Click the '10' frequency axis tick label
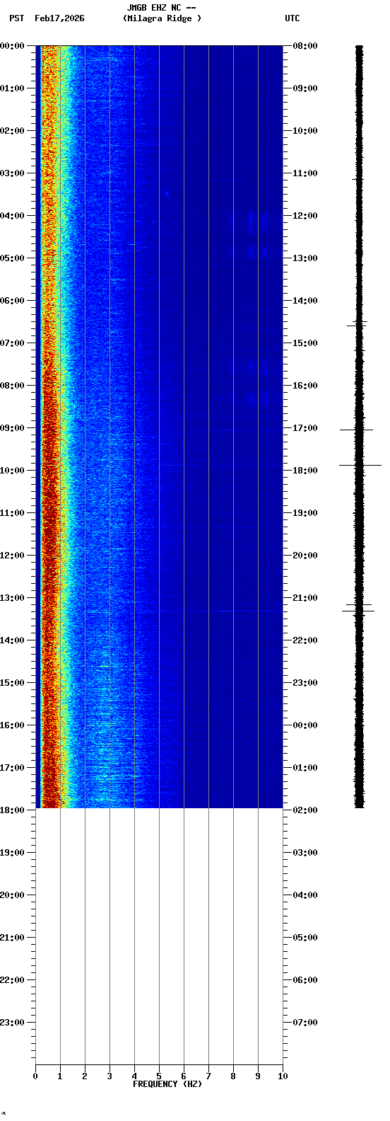This screenshot has height=1121, width=390. (x=283, y=1076)
